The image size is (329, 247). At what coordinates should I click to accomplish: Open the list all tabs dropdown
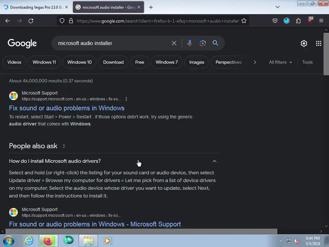277,7
